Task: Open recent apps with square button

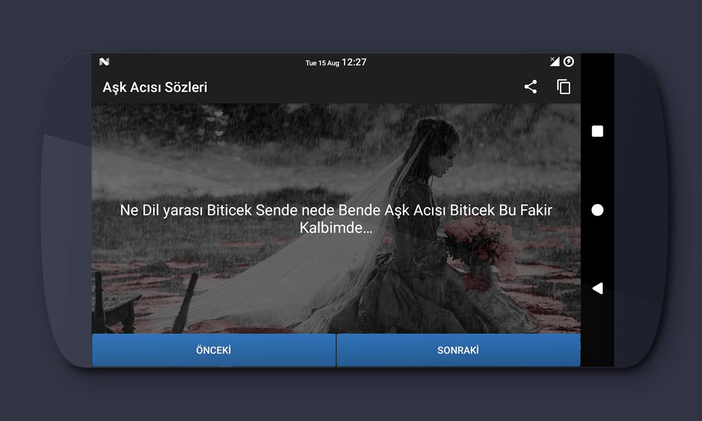Action: point(597,131)
